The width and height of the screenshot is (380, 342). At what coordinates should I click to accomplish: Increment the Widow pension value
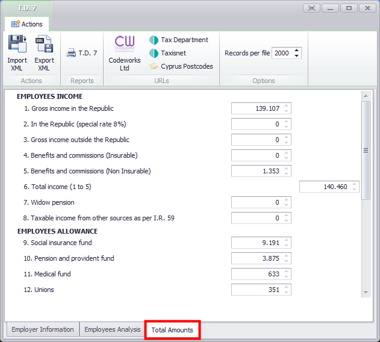(x=287, y=200)
